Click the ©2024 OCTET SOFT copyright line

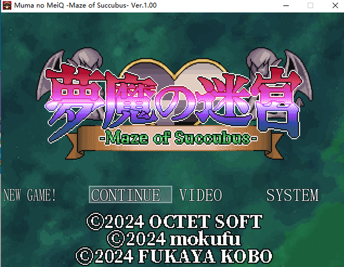(174, 221)
